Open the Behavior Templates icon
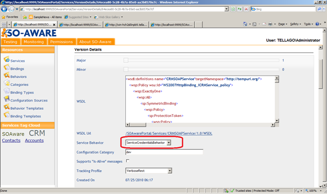The image size is (327, 194). (x=7, y=107)
